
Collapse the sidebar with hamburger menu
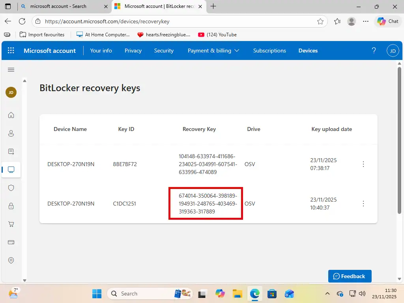click(11, 69)
